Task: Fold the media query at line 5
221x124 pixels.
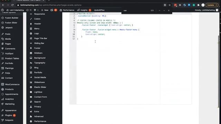Action: coord(76,23)
